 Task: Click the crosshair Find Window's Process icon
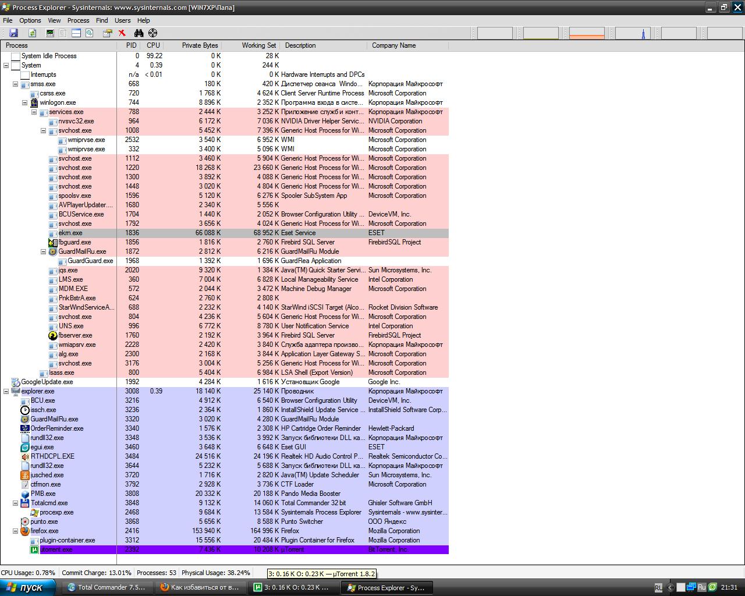152,33
